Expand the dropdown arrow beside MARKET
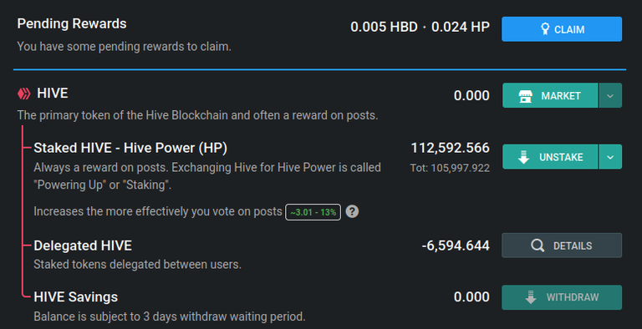 click(x=610, y=95)
